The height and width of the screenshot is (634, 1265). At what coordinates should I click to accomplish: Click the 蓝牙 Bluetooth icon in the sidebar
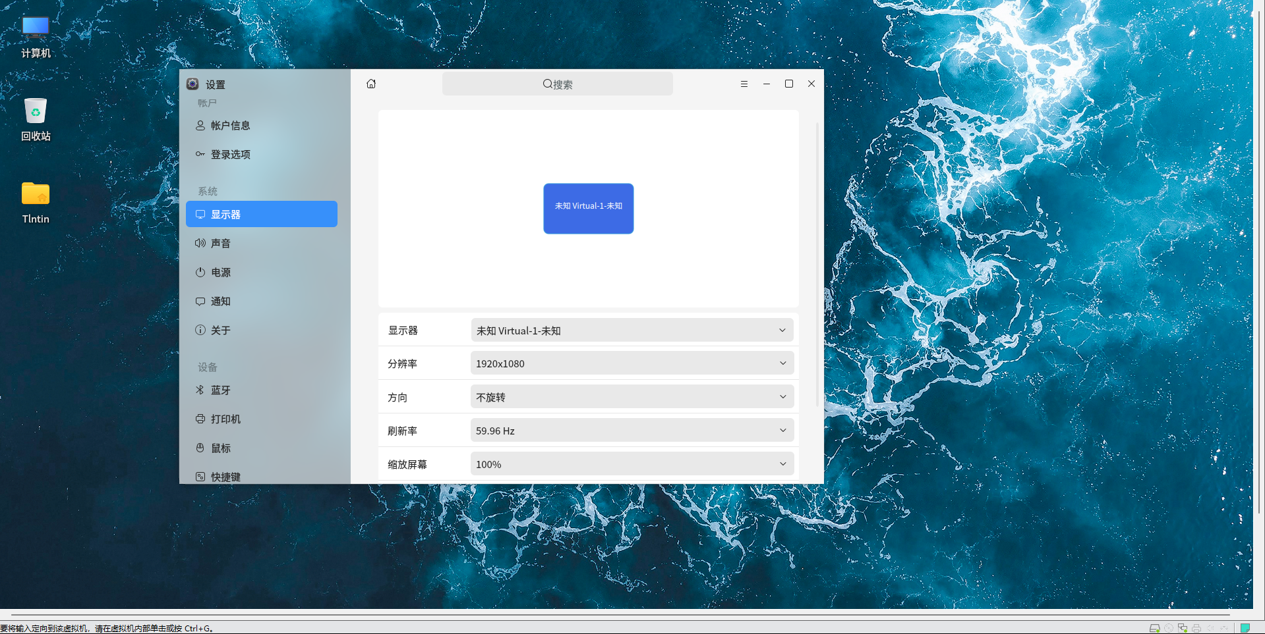coord(200,390)
